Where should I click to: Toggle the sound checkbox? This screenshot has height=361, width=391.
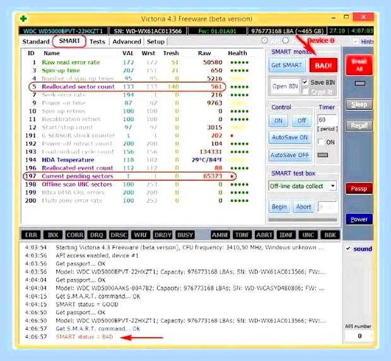tap(348, 249)
